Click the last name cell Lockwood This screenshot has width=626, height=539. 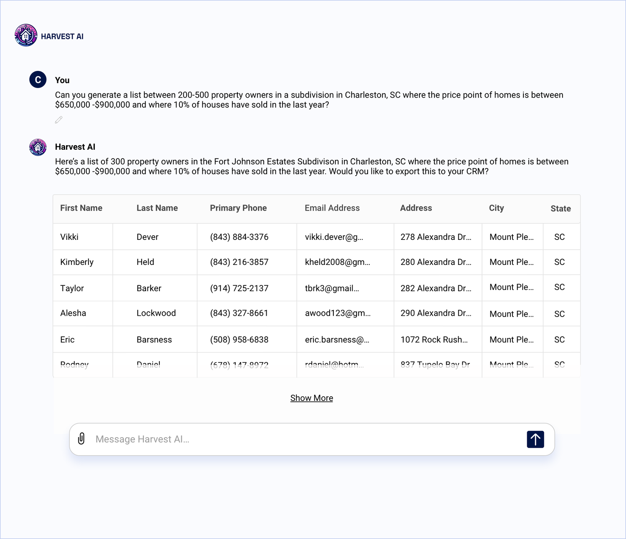156,313
